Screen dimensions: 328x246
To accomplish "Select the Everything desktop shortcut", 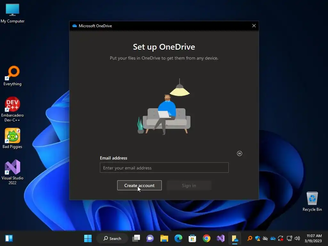I will point(12,76).
